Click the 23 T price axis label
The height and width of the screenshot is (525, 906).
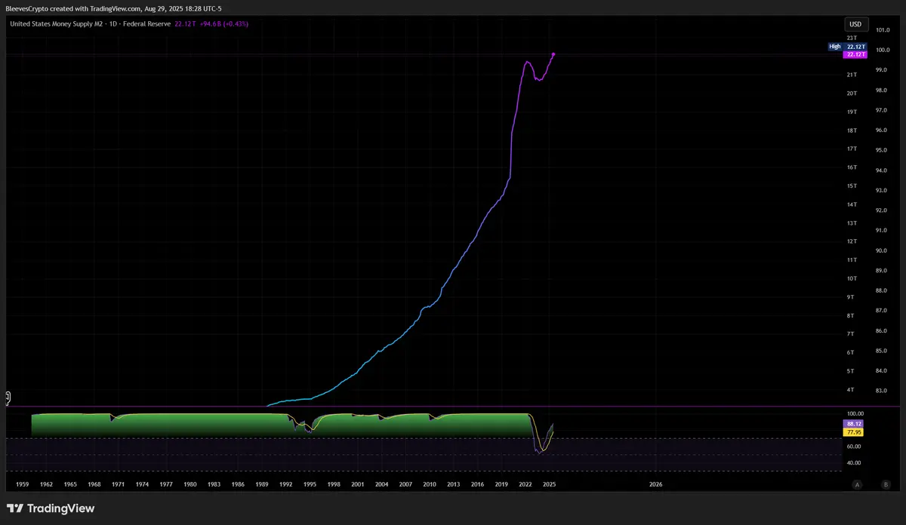click(x=852, y=38)
